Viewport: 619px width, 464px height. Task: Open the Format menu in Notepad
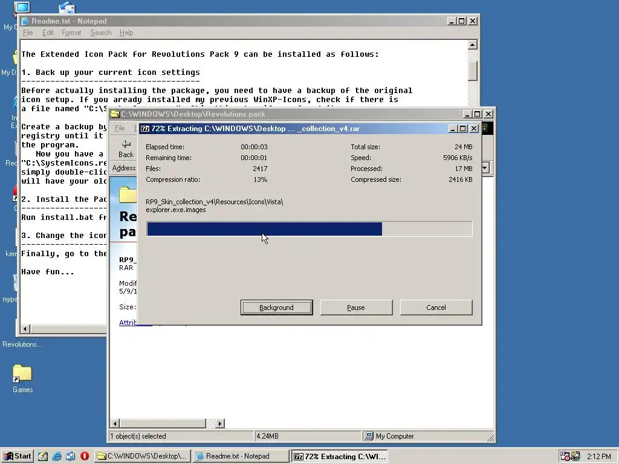(71, 33)
